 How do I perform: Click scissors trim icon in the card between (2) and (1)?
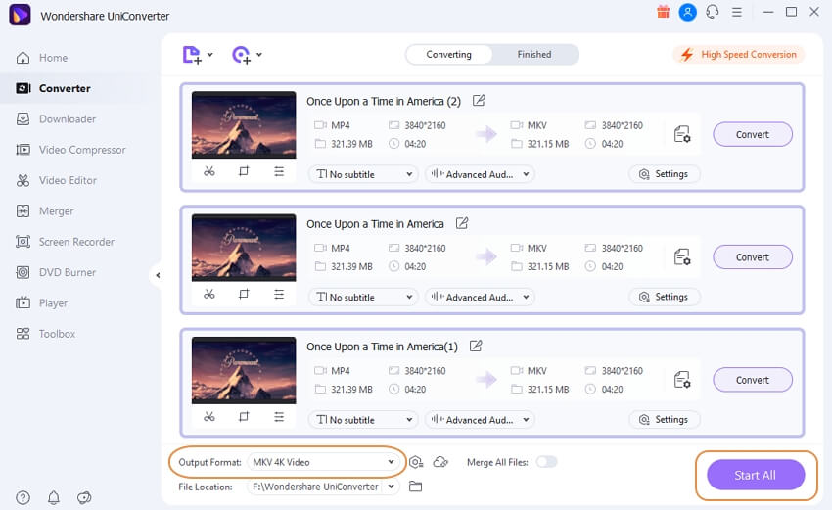coord(209,294)
